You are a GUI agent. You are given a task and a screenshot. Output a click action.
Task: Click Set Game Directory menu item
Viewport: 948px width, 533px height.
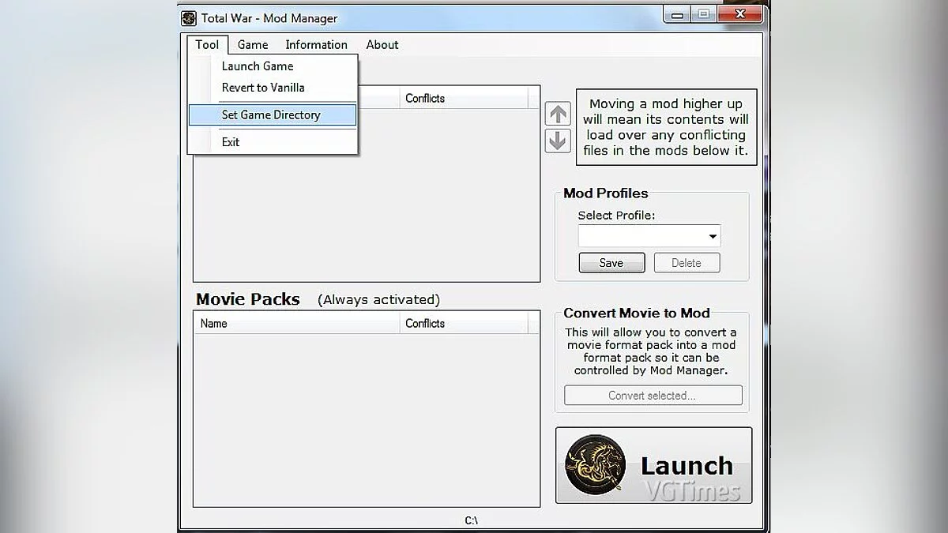pos(271,115)
